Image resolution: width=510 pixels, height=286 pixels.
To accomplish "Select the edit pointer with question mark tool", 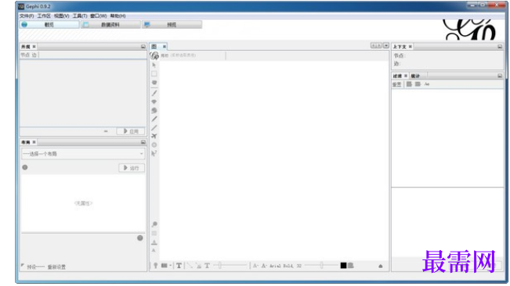I will click(154, 153).
